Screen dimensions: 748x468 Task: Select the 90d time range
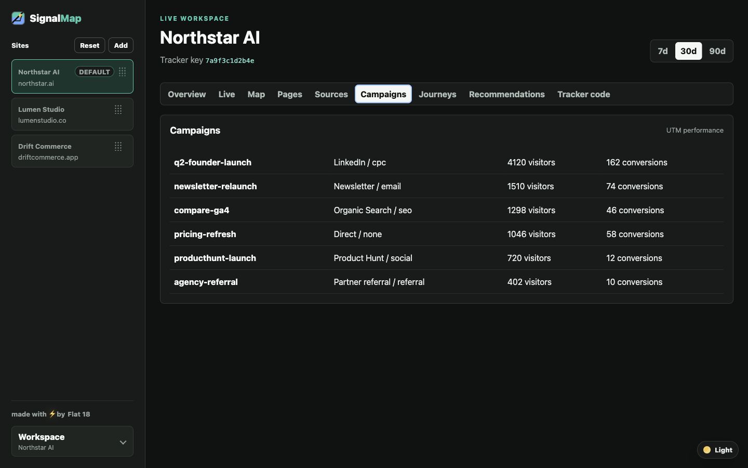(x=717, y=51)
